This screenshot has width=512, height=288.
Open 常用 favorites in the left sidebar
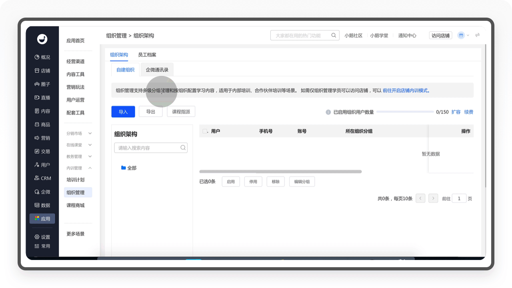coord(42,246)
